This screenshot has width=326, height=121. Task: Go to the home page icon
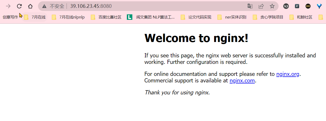(x=30, y=6)
